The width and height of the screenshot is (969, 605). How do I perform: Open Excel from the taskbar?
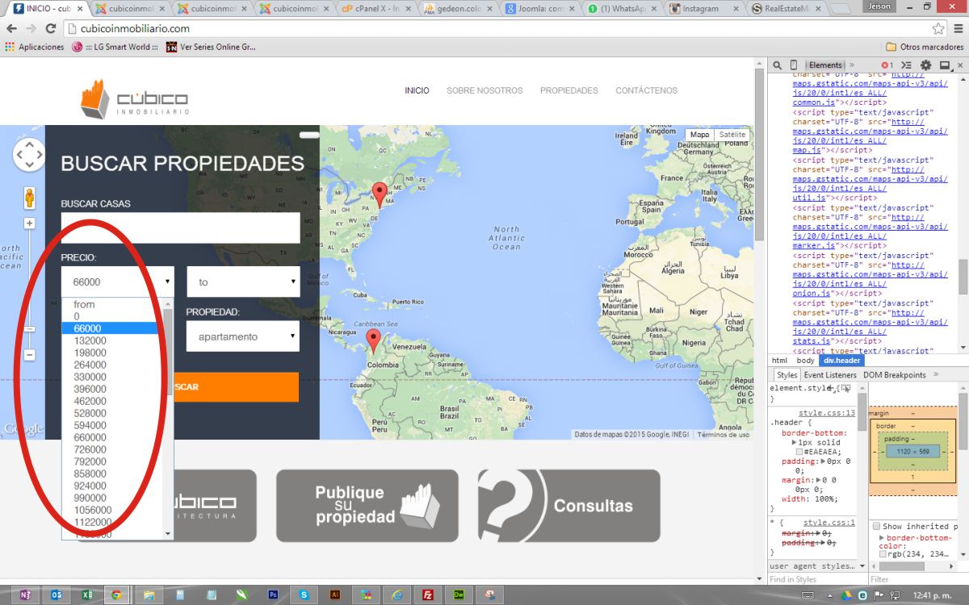pyautogui.click(x=86, y=595)
